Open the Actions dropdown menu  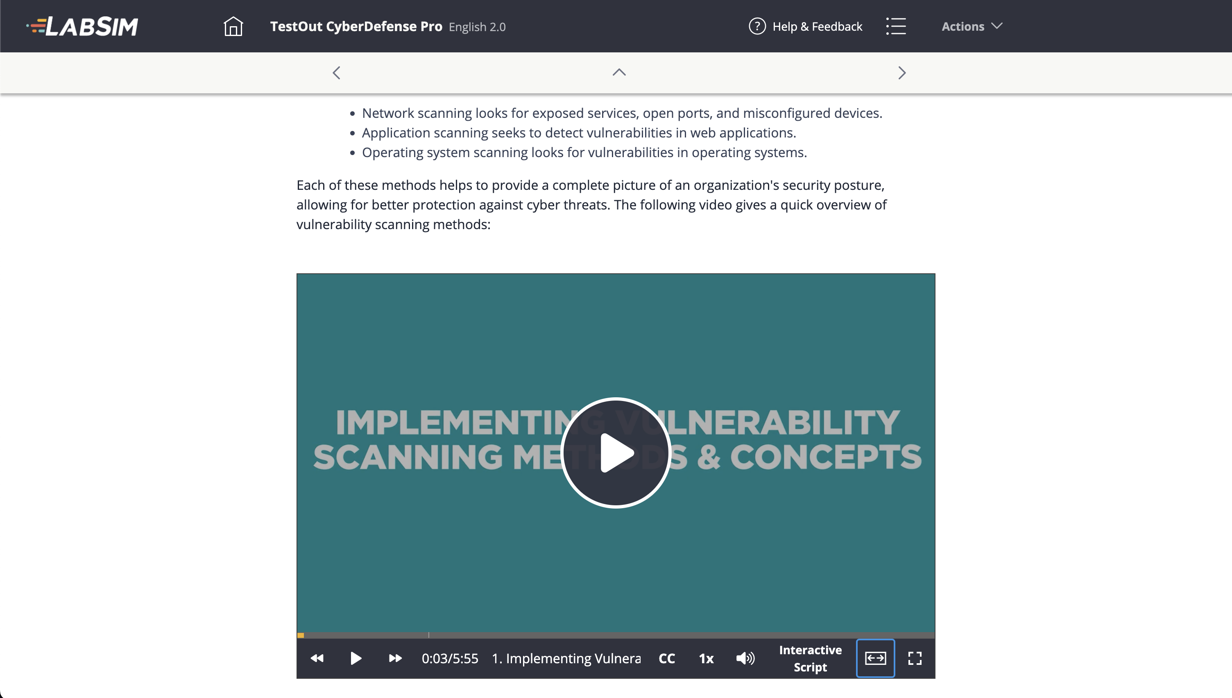pyautogui.click(x=971, y=26)
